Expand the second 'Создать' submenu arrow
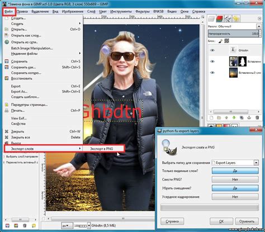Viewport: 265px width, 232px height. tap(80, 23)
